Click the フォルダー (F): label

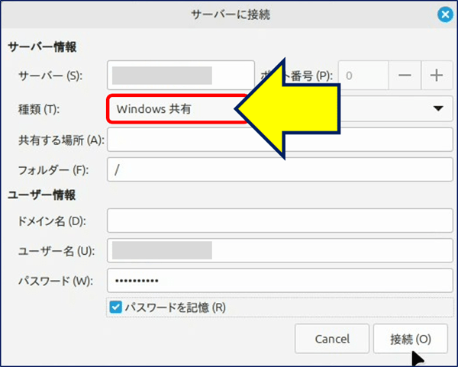tap(53, 169)
